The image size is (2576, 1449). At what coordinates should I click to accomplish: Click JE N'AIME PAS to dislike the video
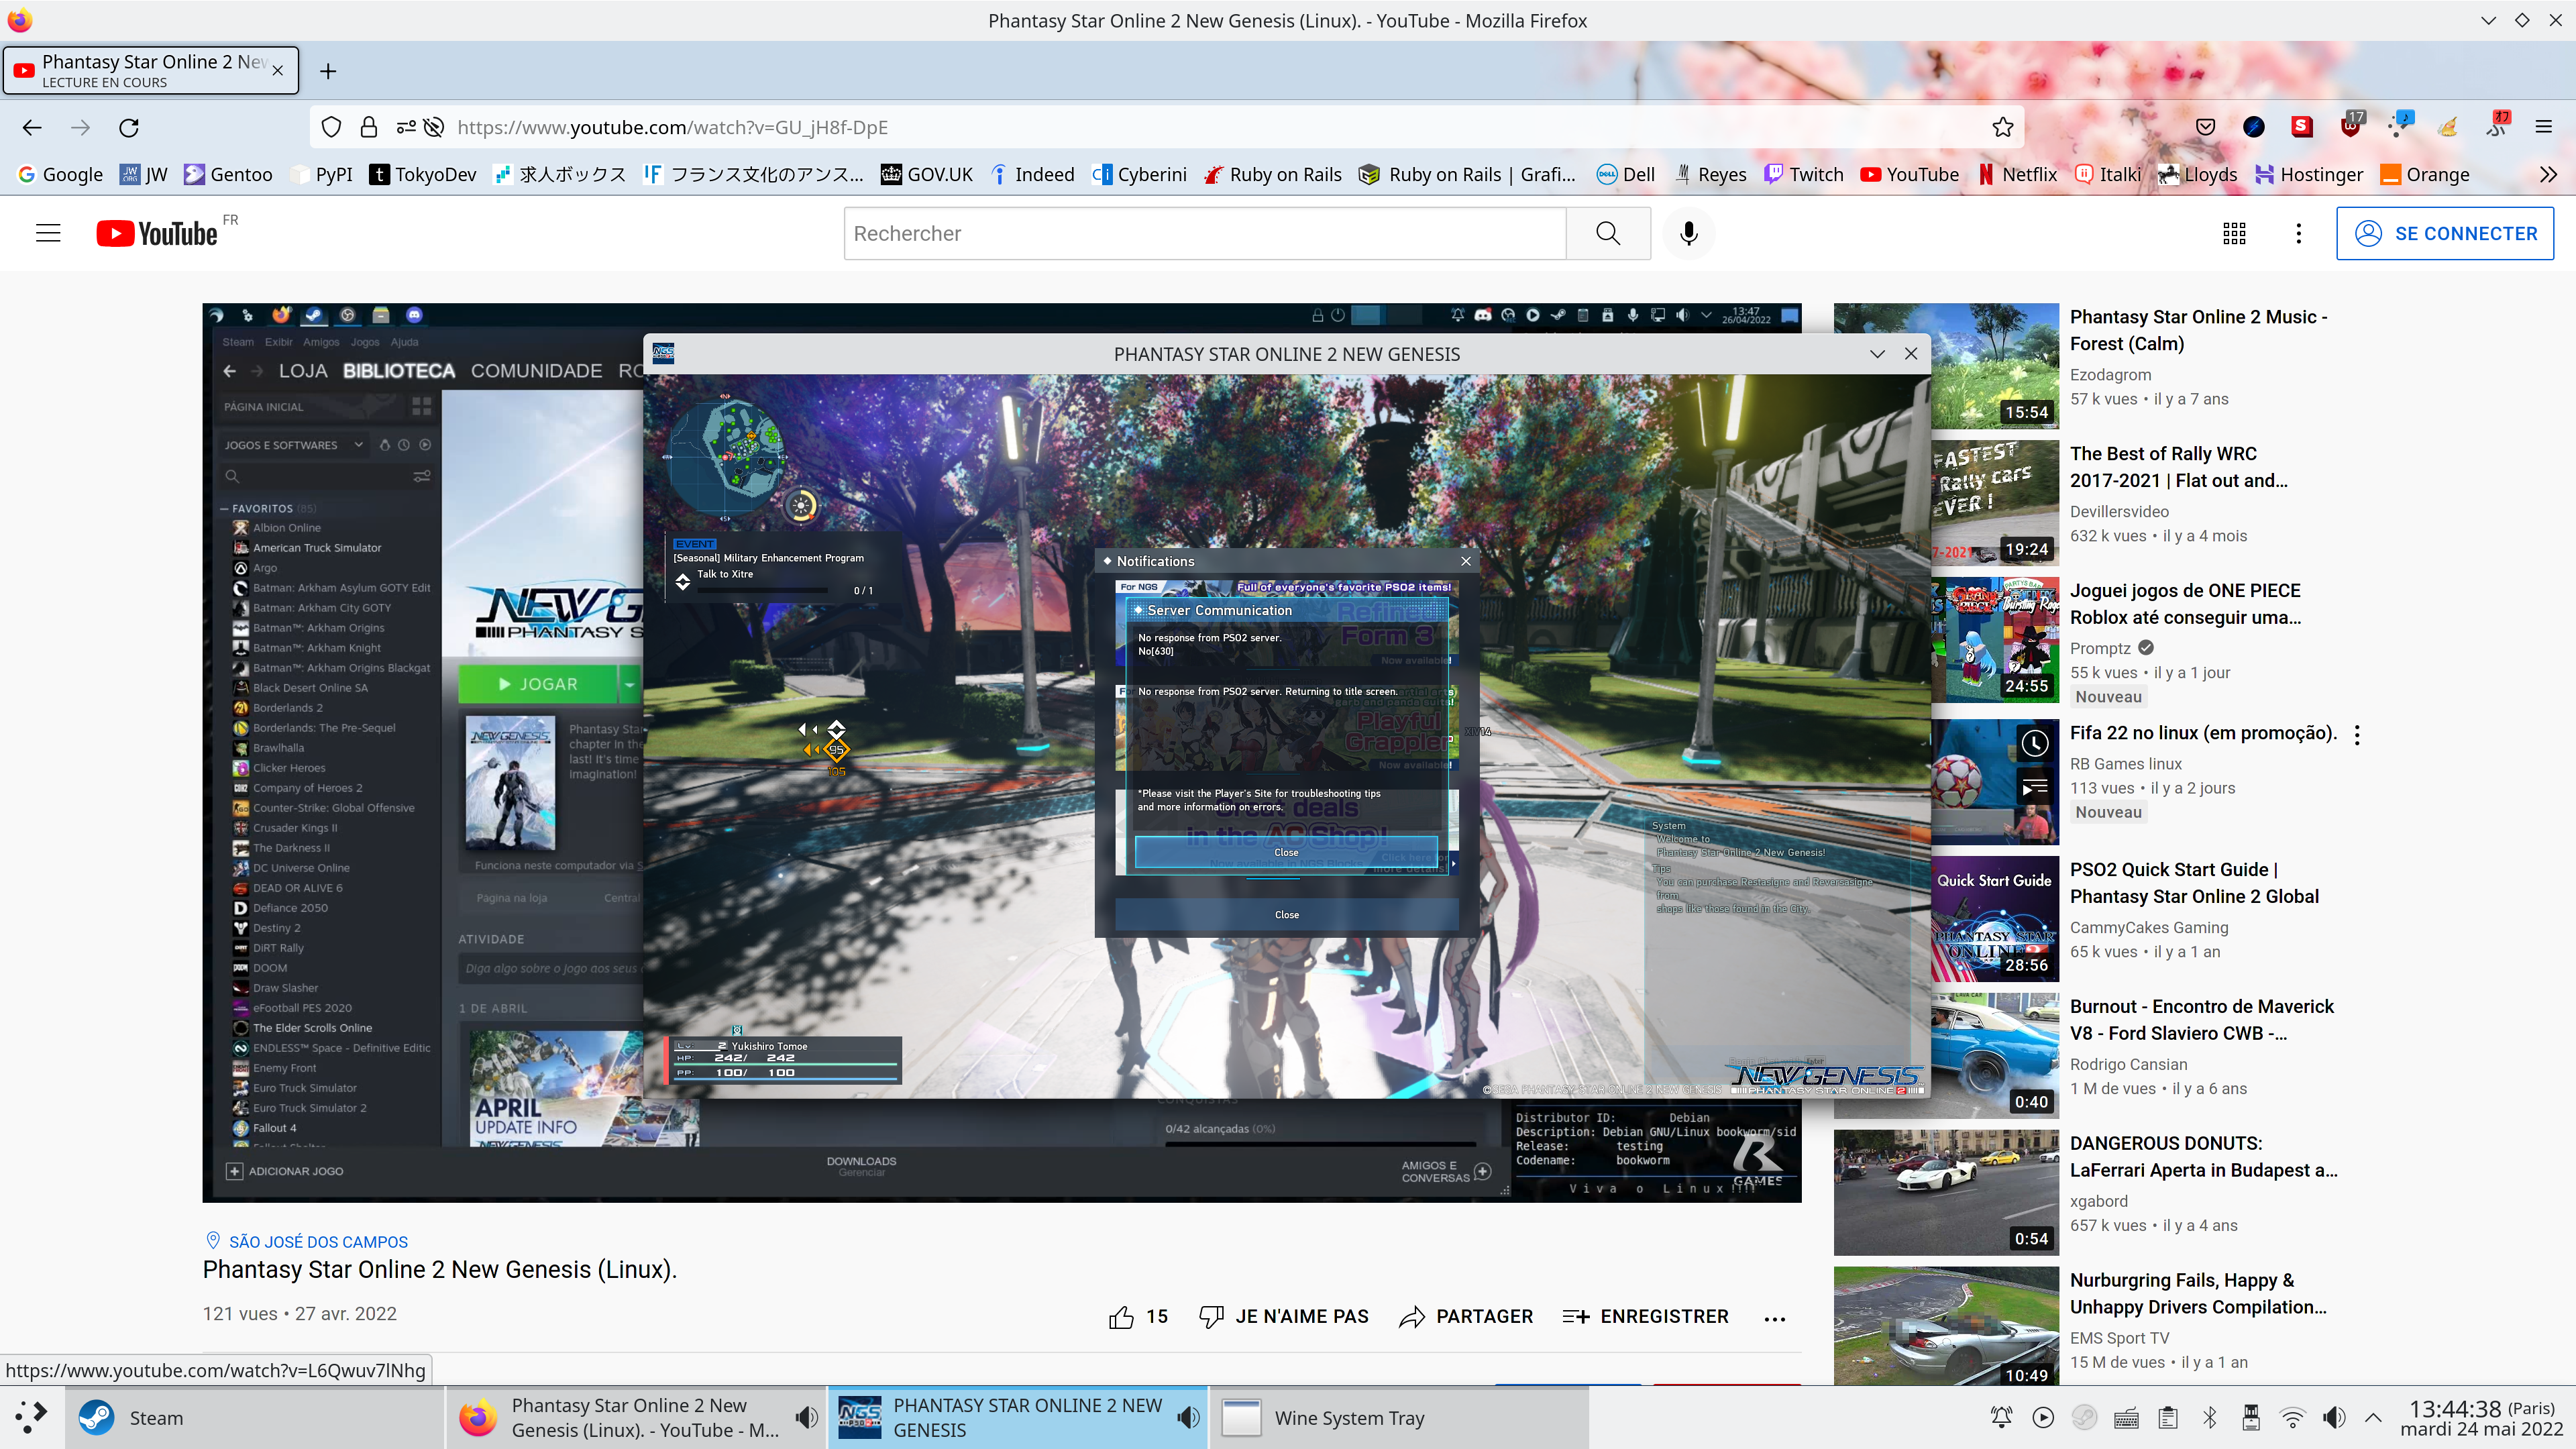tap(1284, 1317)
